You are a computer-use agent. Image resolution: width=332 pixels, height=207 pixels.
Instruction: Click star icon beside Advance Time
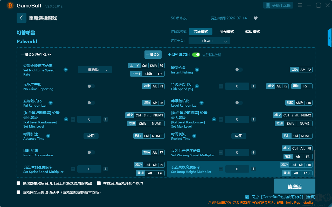tap(48, 136)
